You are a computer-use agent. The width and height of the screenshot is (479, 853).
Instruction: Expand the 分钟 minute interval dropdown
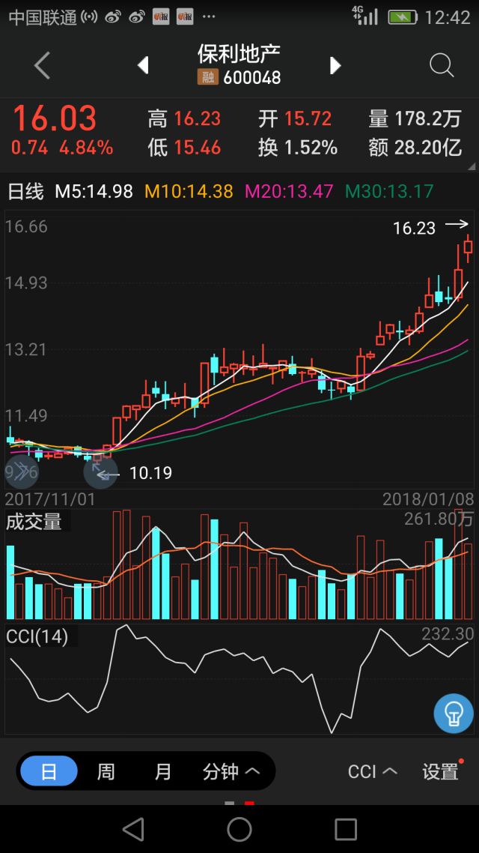(231, 771)
